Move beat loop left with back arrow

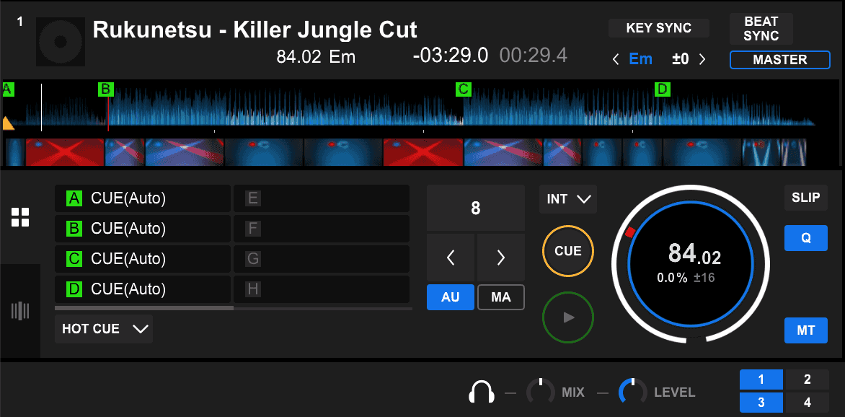click(x=451, y=258)
